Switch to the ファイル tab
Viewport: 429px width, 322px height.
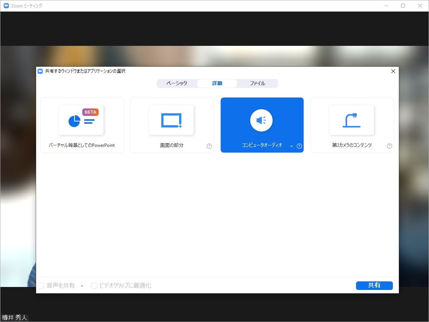pyautogui.click(x=257, y=83)
